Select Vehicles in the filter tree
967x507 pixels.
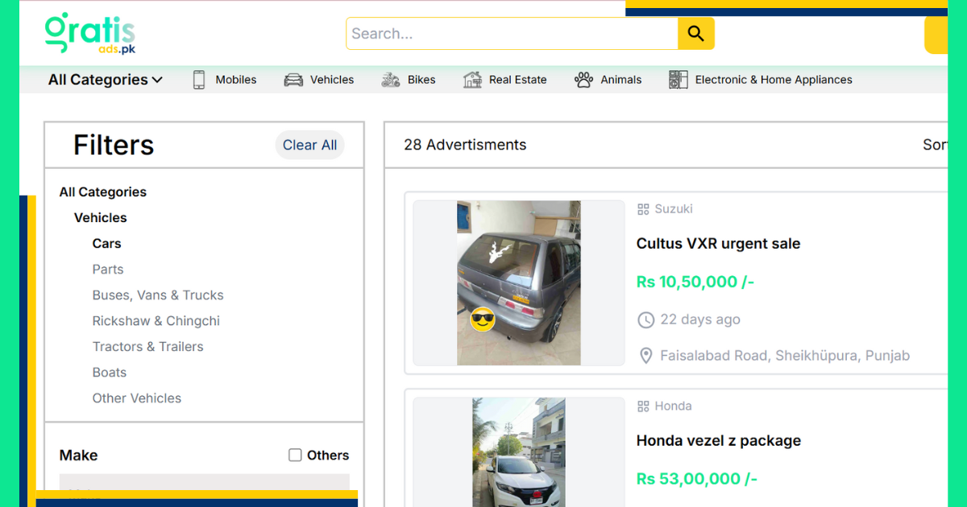click(x=101, y=218)
